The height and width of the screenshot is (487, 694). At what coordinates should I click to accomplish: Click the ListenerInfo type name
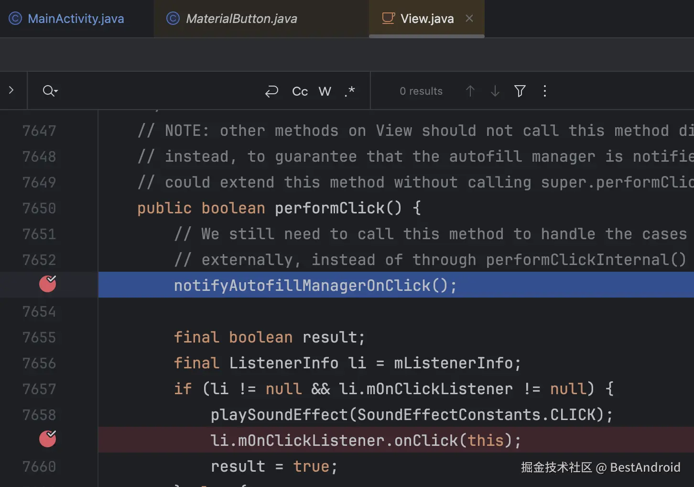(284, 363)
